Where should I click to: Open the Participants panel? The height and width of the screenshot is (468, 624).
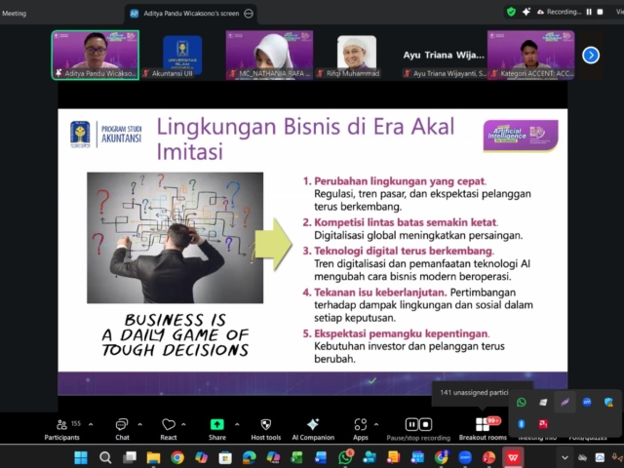coord(61,429)
